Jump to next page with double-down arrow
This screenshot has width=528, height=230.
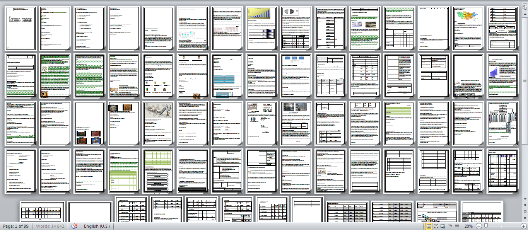pyautogui.click(x=525, y=218)
